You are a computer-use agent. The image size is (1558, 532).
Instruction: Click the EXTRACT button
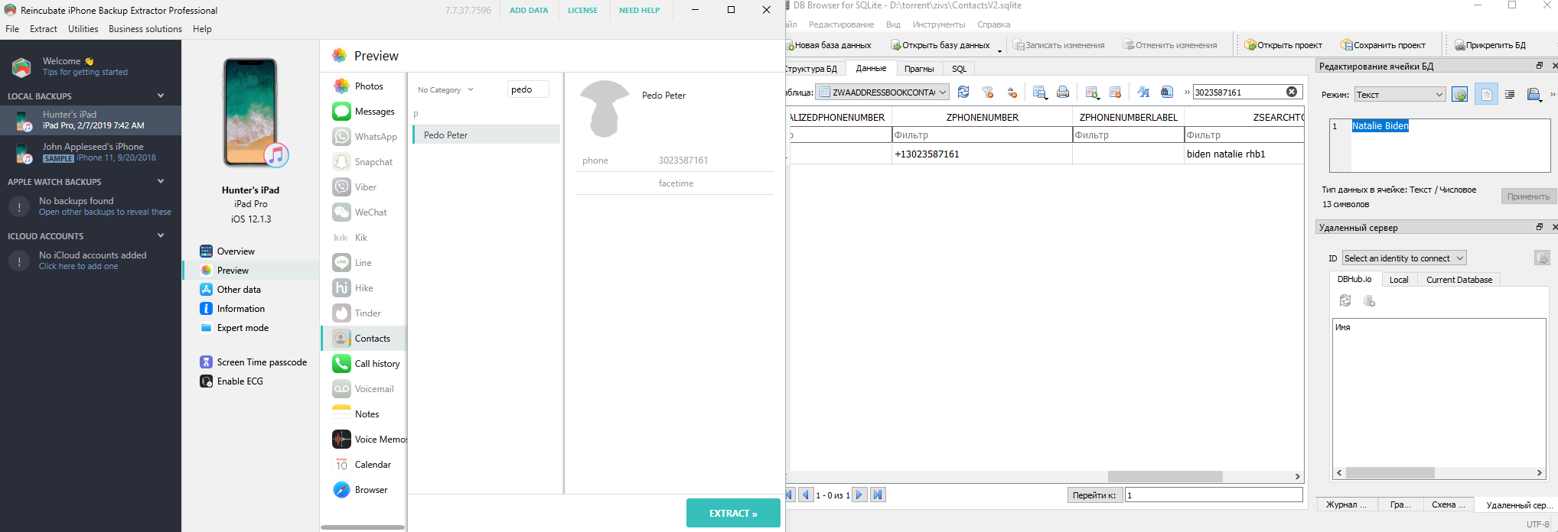733,513
